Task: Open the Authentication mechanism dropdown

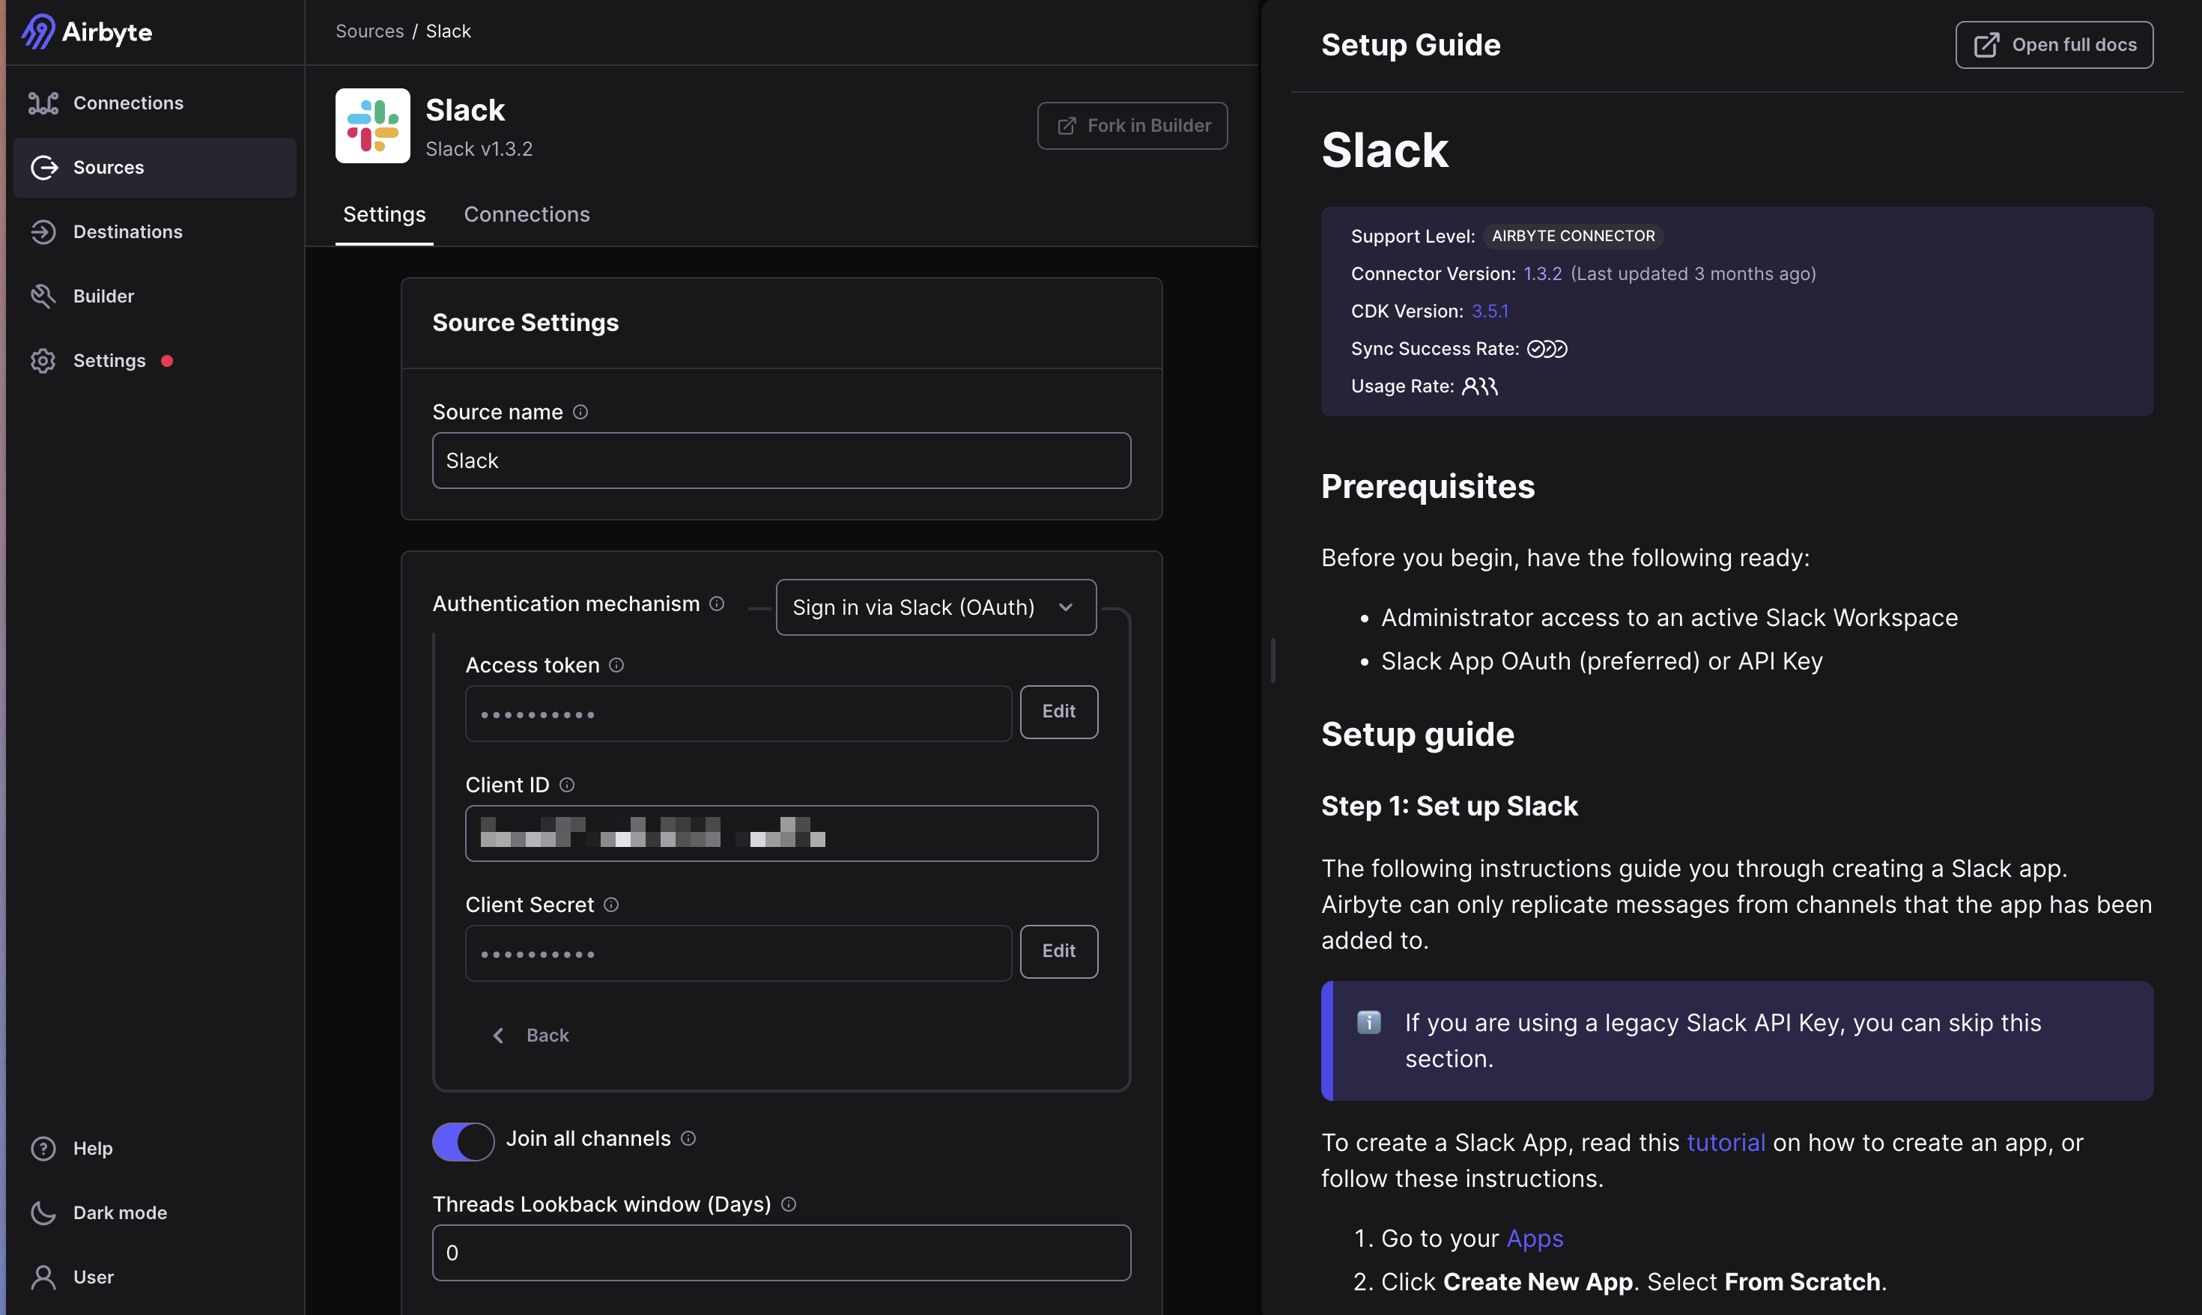Action: (935, 608)
